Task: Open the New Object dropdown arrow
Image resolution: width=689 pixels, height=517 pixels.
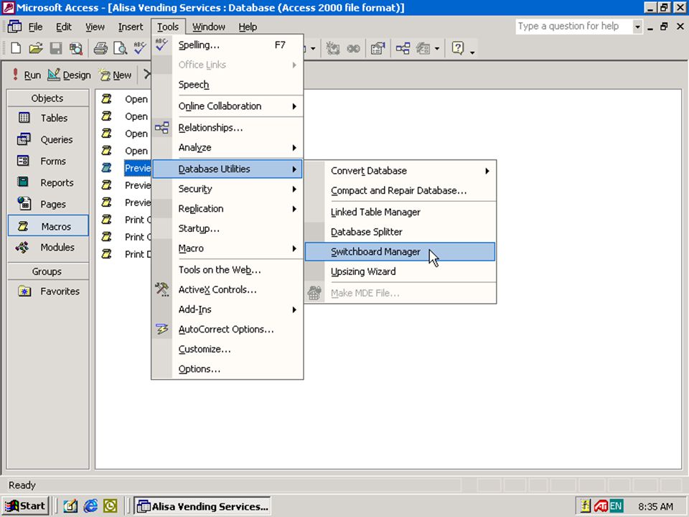Action: tap(437, 48)
